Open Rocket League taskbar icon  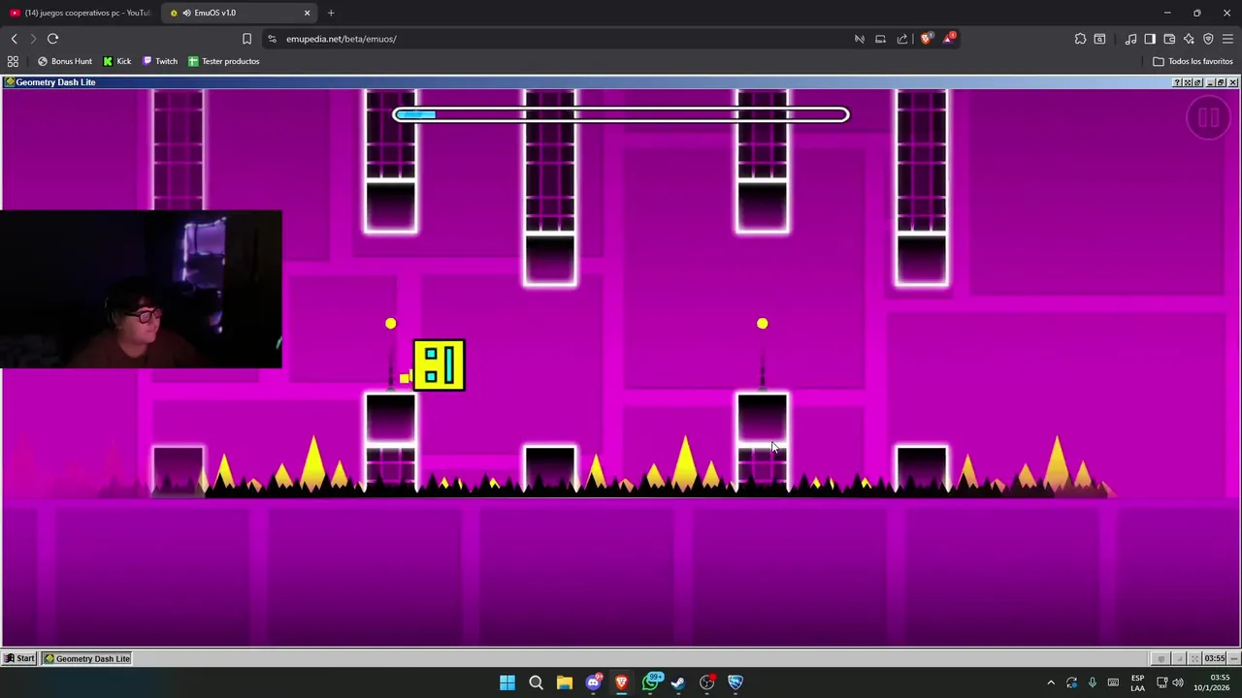coord(735,682)
